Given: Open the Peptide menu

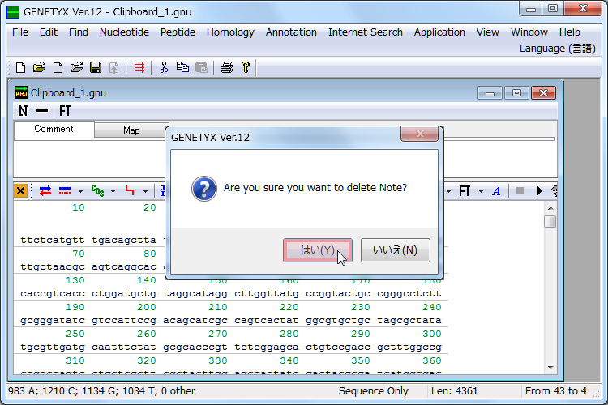Looking at the screenshot, I should click(x=178, y=32).
